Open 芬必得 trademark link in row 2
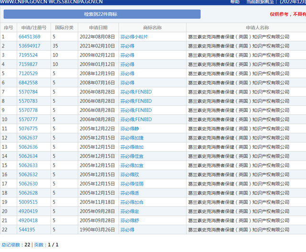Viewport: 306px width, 252px height. coord(127,46)
